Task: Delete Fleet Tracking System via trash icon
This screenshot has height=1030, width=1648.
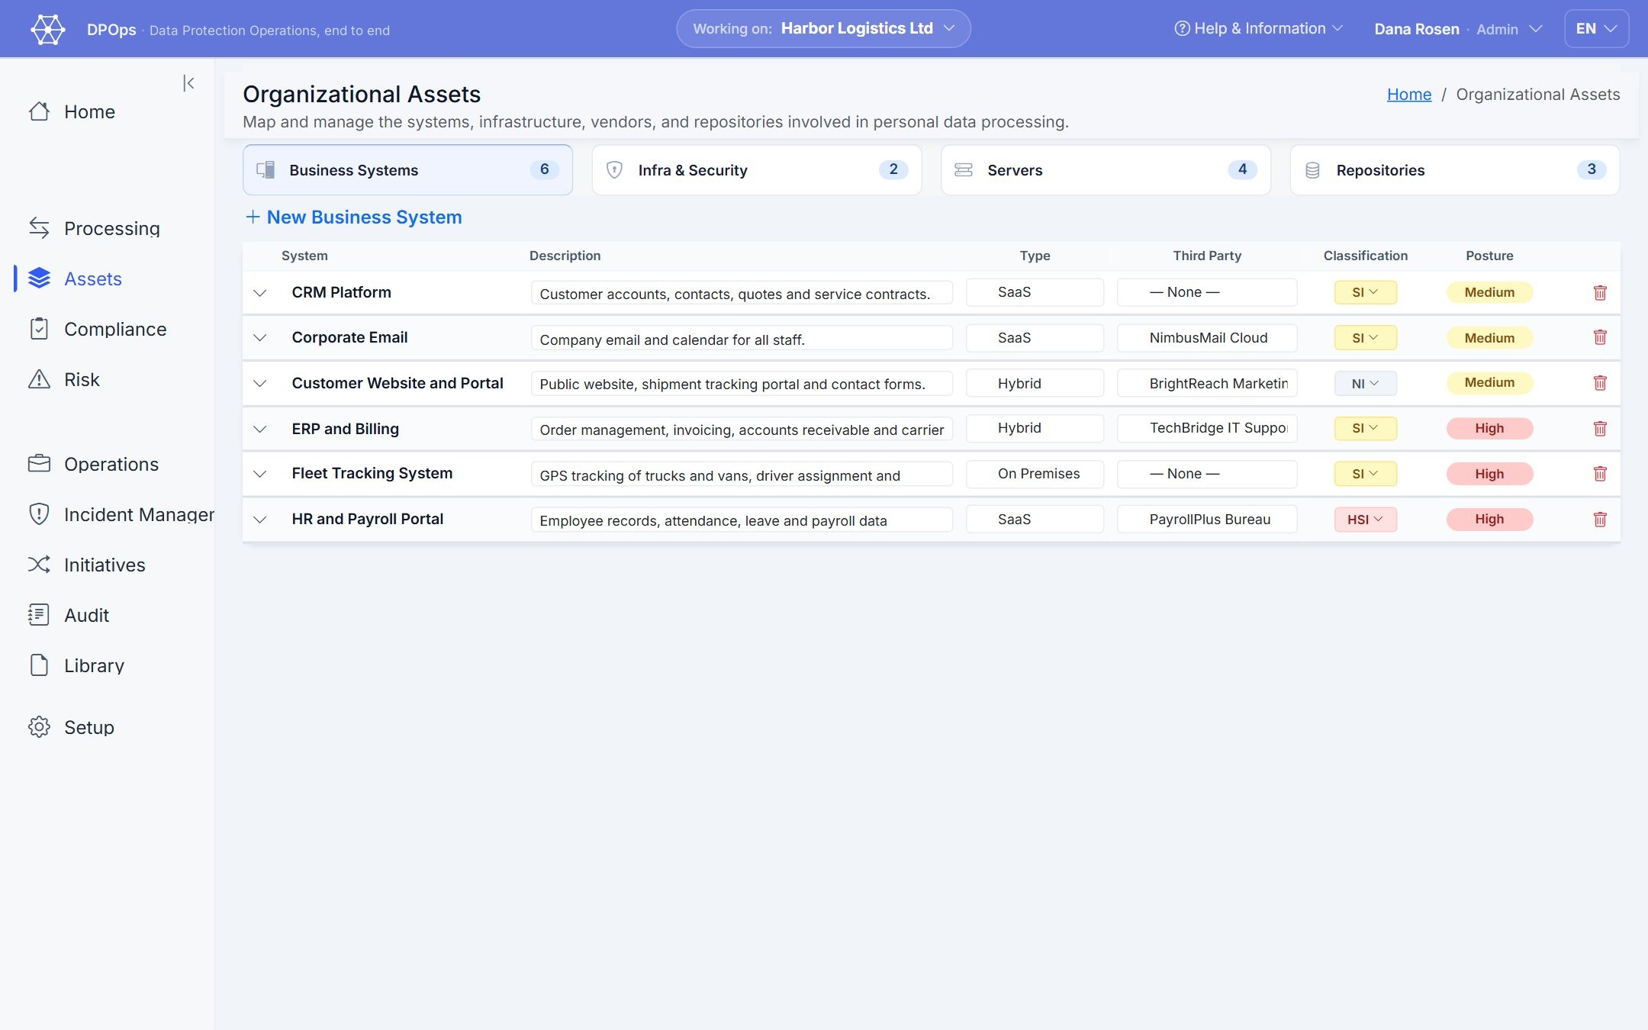Action: click(x=1600, y=474)
